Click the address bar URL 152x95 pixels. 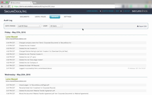point(34,7)
